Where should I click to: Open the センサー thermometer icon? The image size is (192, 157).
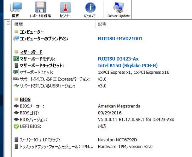click(x=65, y=8)
